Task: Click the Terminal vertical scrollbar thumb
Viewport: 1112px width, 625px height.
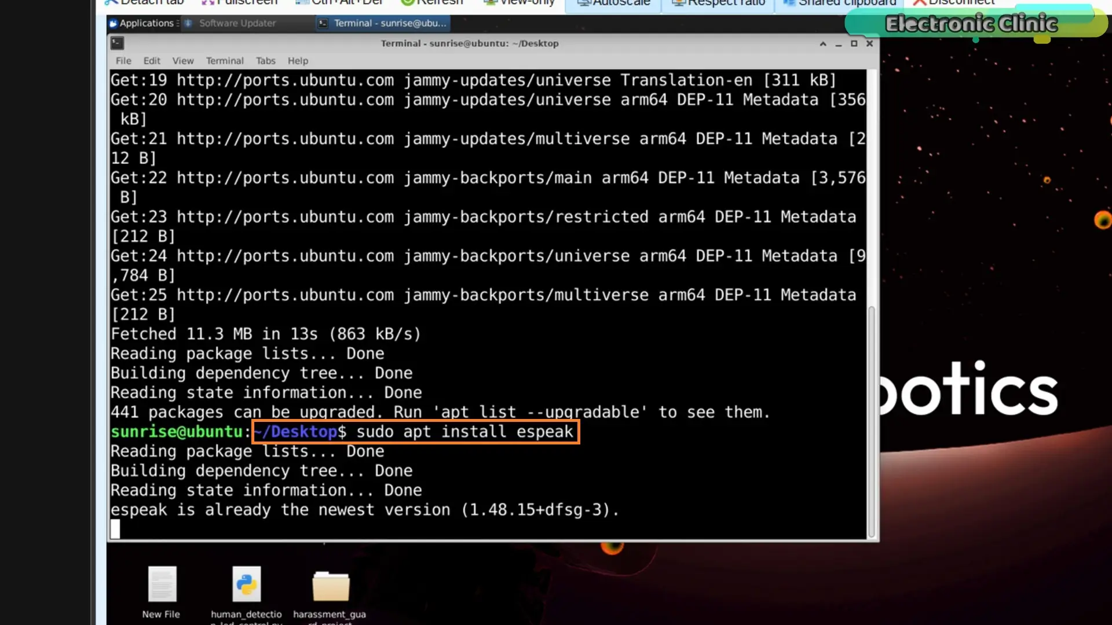Action: click(872, 422)
